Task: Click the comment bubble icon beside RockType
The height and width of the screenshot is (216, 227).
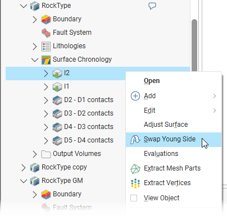Action: (152, 6)
